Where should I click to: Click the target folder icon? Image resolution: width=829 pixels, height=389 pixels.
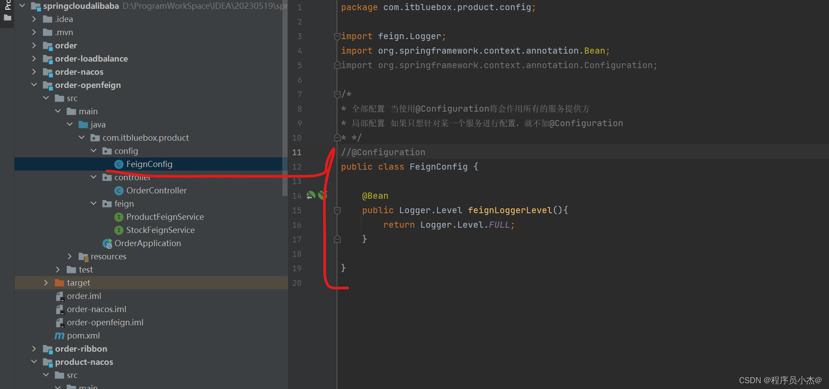[59, 283]
